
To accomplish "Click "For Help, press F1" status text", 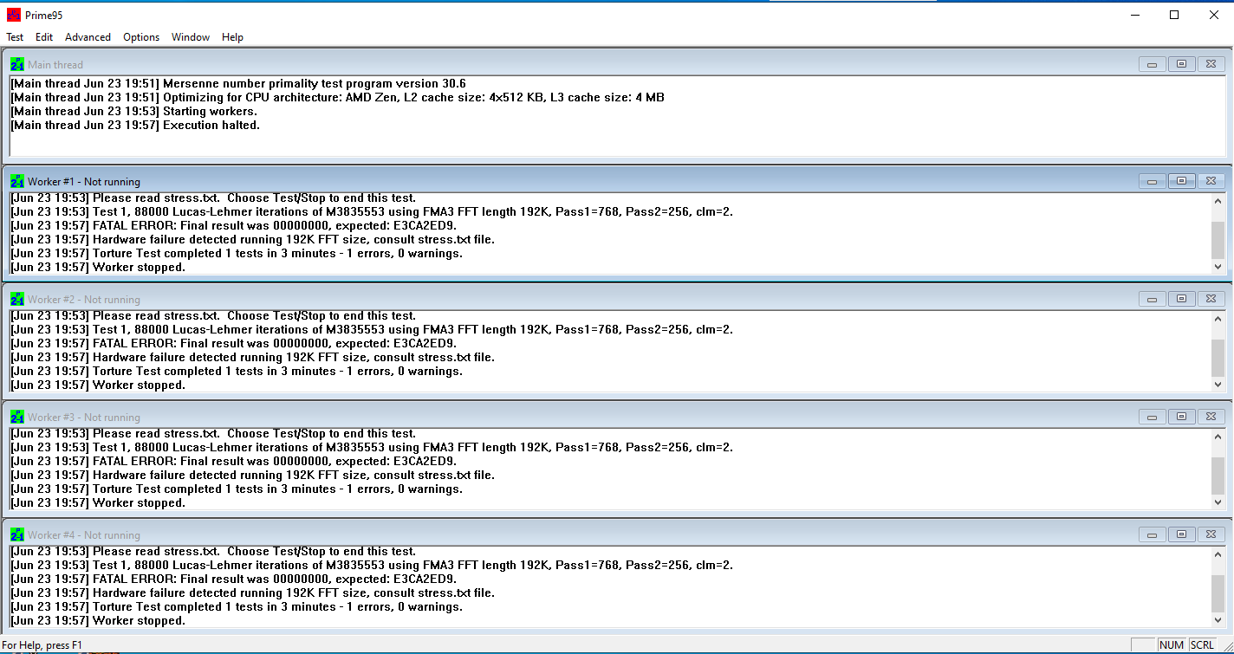I will click(42, 645).
